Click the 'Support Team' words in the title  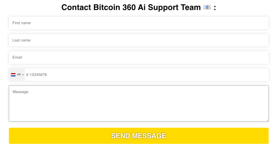coord(174,8)
